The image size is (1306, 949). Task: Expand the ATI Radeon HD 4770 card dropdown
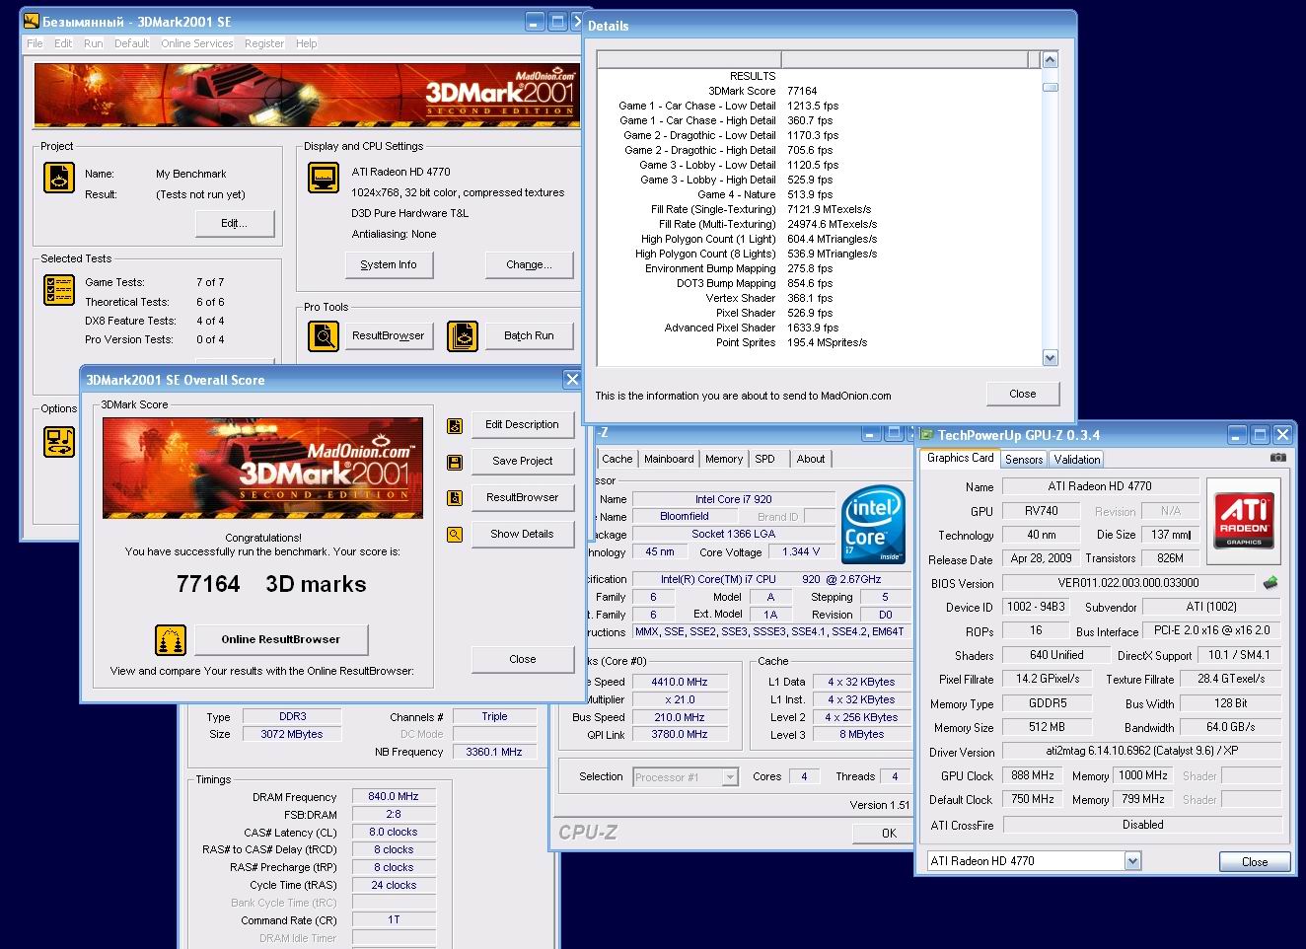point(1132,861)
